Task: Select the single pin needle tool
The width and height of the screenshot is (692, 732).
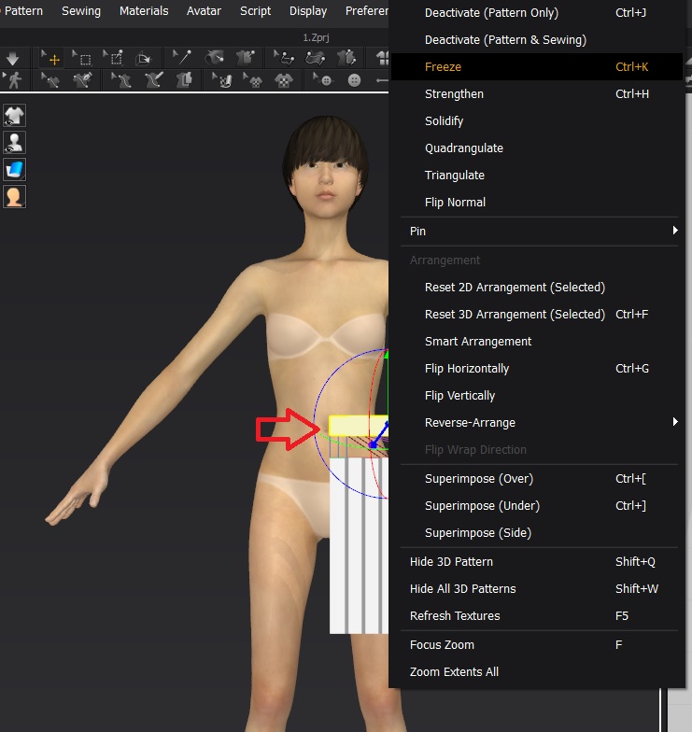Action: coord(181,58)
